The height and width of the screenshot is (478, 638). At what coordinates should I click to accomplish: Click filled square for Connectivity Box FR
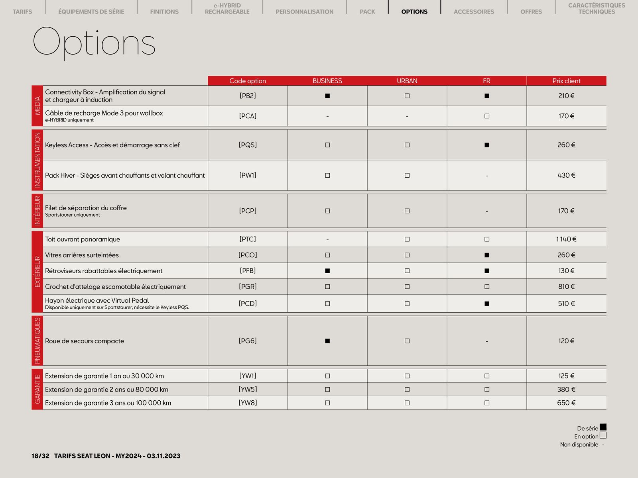(x=487, y=96)
